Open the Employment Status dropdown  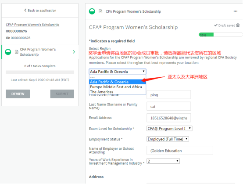pos(168,139)
